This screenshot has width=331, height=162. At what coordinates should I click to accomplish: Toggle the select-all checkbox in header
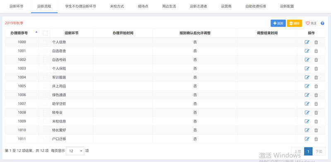coord(45,33)
